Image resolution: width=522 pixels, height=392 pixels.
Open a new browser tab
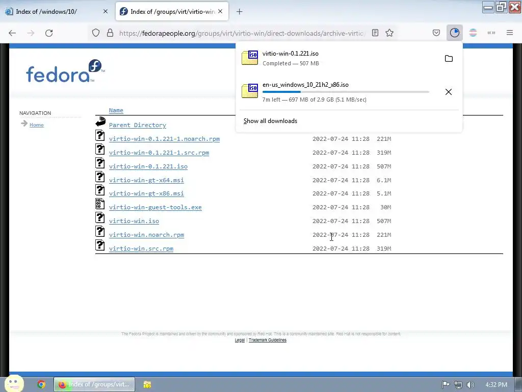tap(240, 12)
